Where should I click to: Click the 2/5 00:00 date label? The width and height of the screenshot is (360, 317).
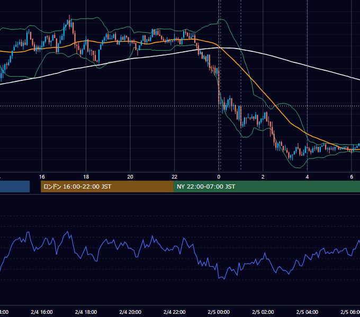coord(219,312)
